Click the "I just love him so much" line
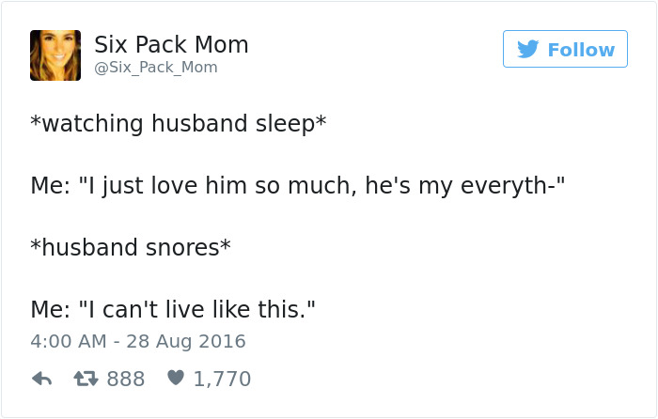This screenshot has height=419, width=658. click(x=296, y=186)
